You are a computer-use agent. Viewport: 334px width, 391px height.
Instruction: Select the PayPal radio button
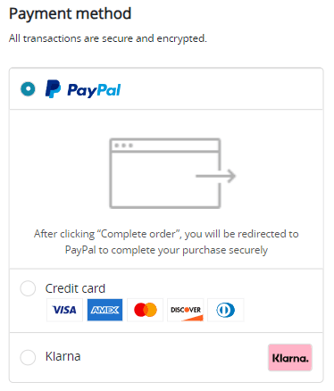[28, 88]
